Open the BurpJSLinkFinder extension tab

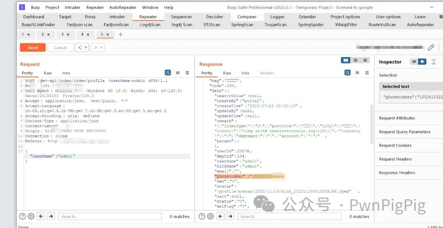(x=39, y=25)
